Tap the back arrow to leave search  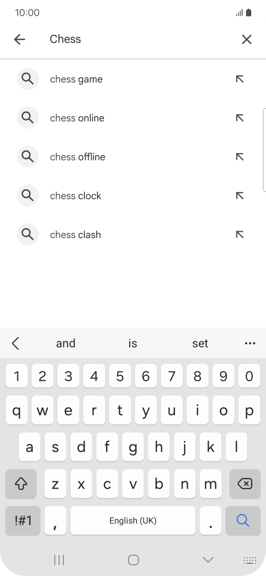click(20, 39)
